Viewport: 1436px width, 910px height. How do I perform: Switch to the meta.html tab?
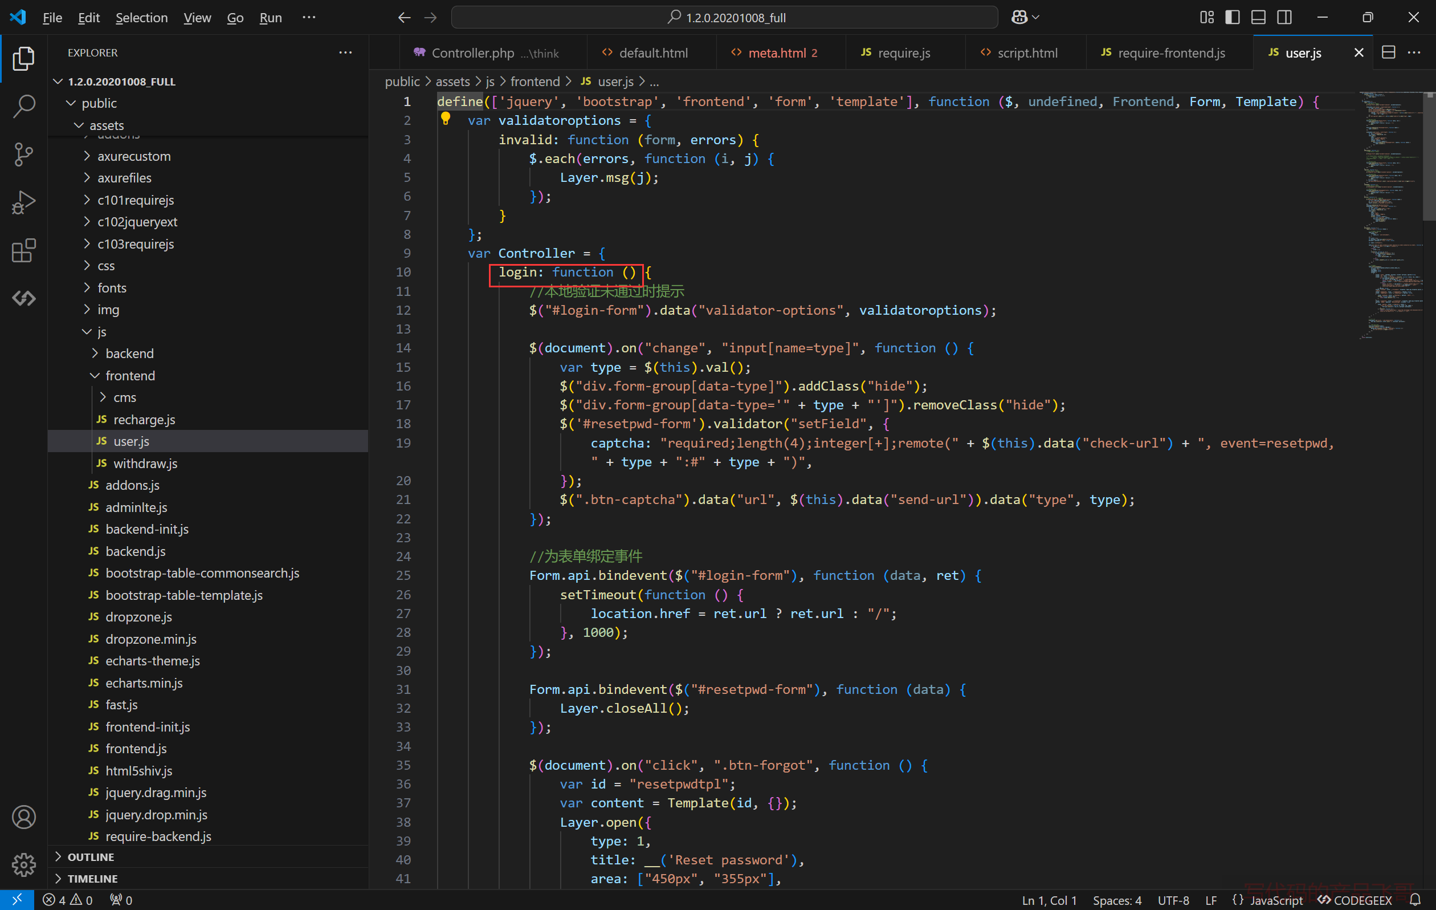781,52
